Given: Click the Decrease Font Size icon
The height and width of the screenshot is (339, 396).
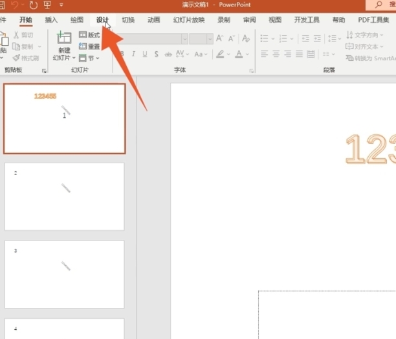Looking at the screenshot, I should (232, 38).
